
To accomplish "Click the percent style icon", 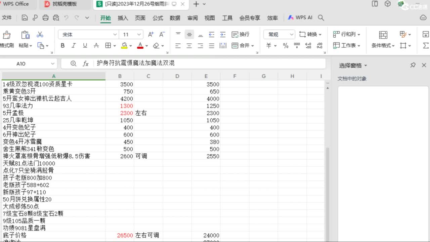I will point(286,45).
